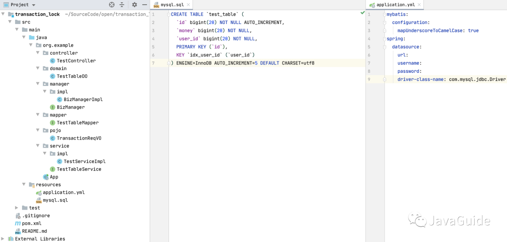Click the TestServiceImpl class icon

point(60,162)
